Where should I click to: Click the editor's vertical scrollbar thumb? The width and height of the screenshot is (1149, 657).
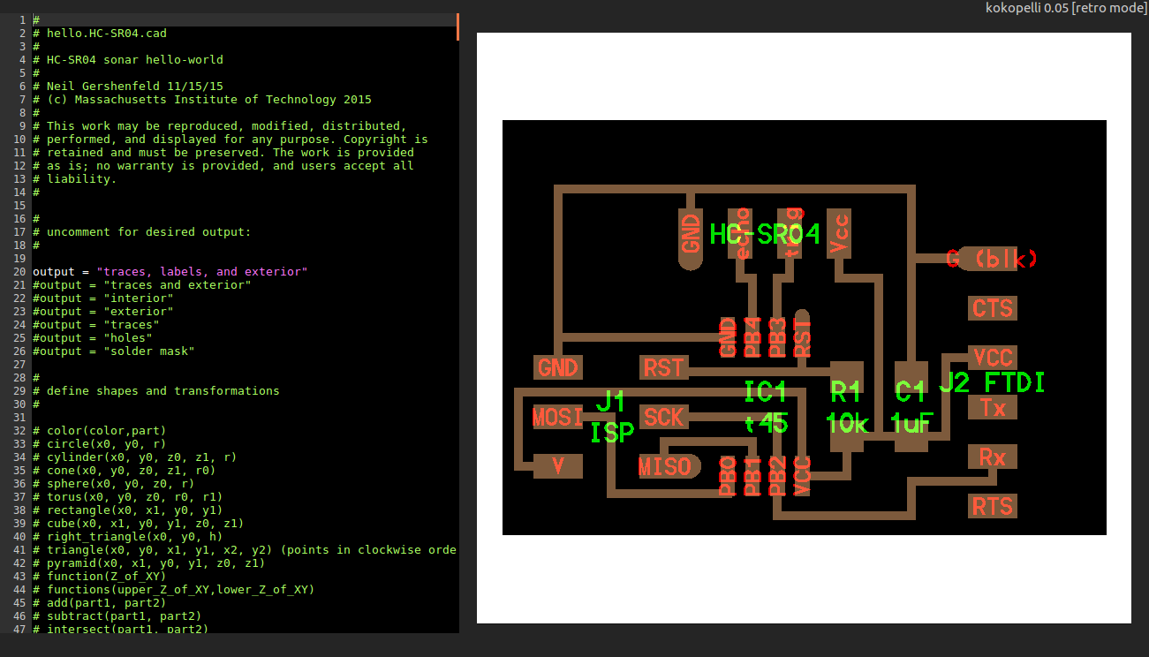tap(457, 26)
